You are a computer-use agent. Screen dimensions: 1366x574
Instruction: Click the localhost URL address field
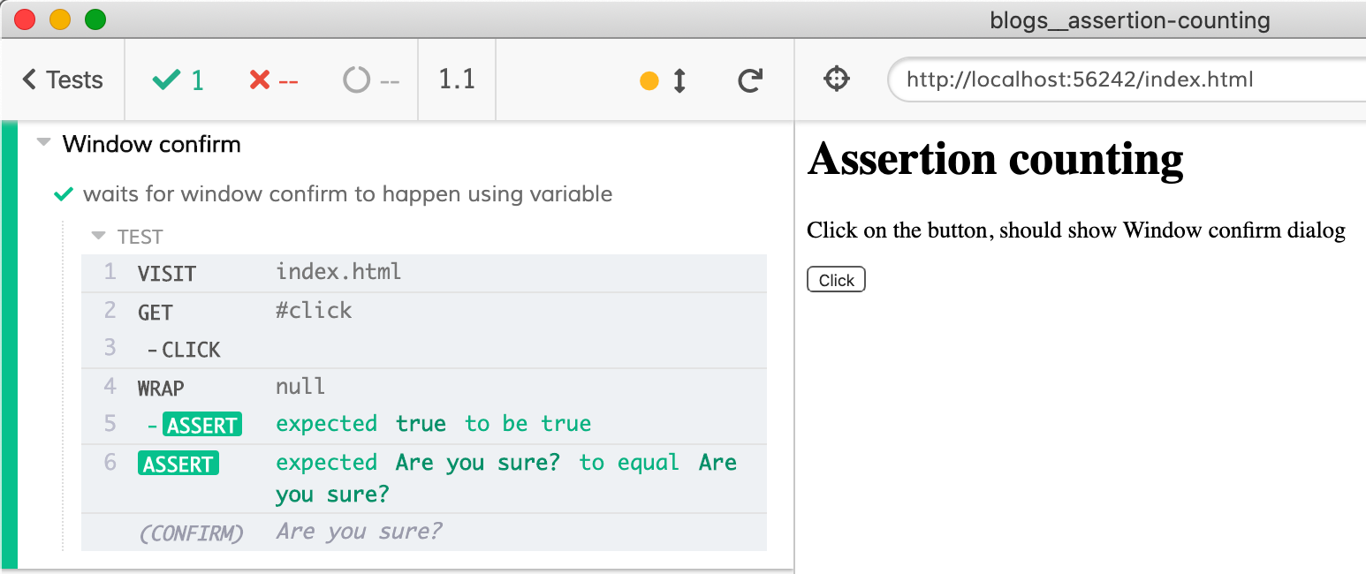pos(1122,80)
